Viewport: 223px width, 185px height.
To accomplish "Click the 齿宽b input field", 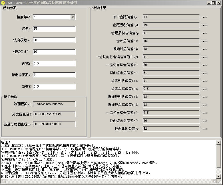I will pyautogui.click(x=54, y=64).
